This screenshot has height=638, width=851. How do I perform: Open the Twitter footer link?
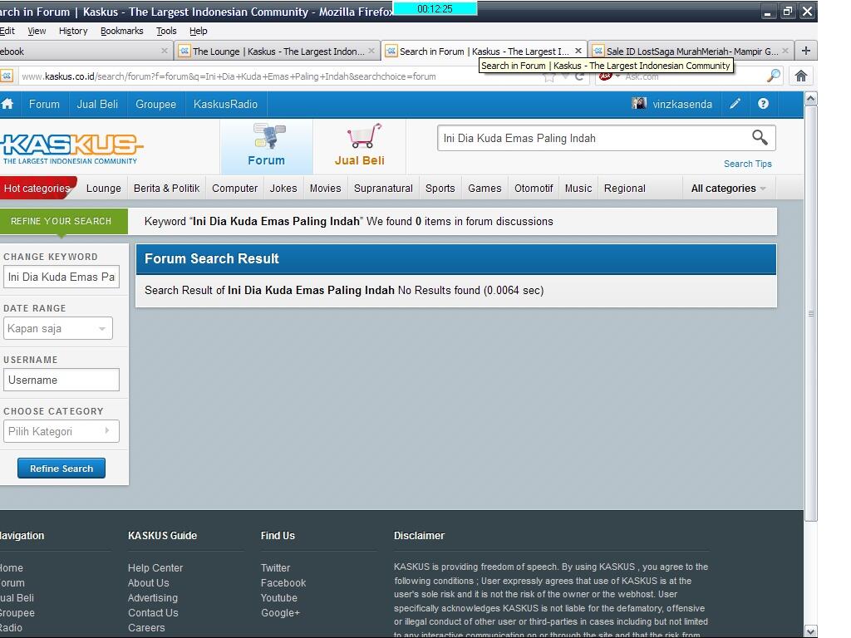[x=275, y=568]
